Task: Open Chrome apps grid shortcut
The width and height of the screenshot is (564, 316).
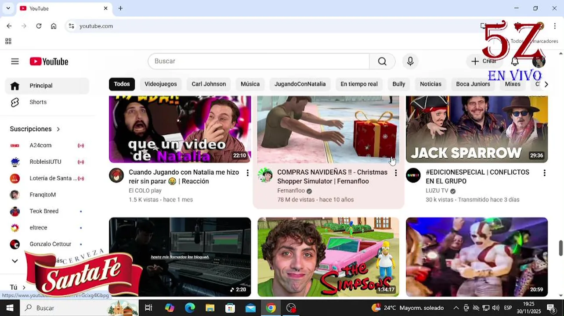Action: point(8,41)
